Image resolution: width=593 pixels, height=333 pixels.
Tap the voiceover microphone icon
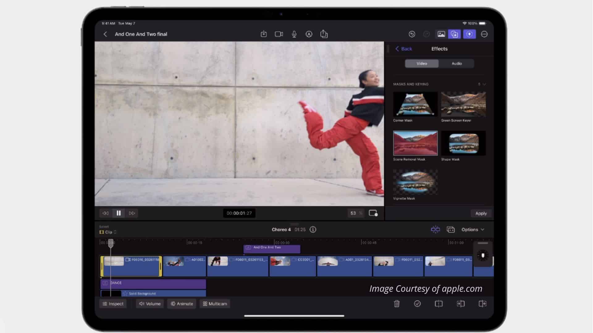click(294, 34)
